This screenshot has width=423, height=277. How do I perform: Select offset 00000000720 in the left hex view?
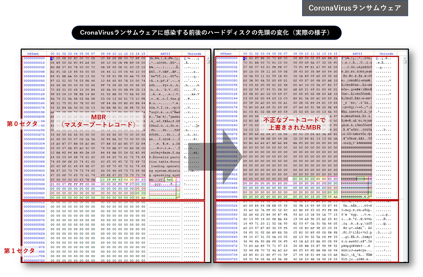(x=34, y=261)
